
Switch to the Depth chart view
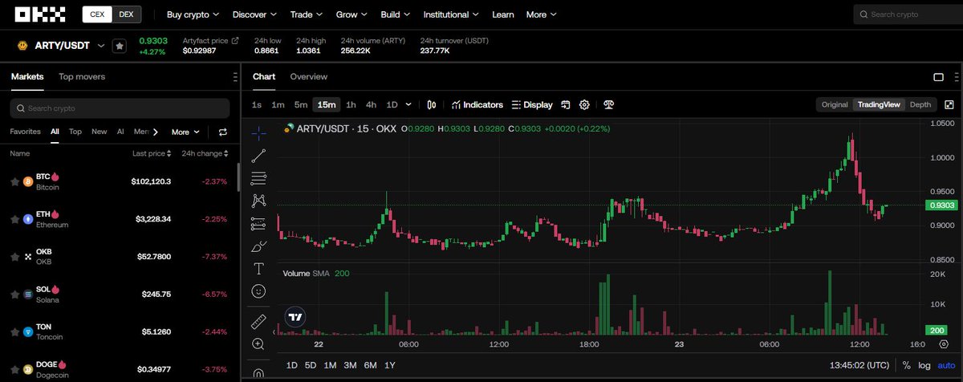point(920,104)
